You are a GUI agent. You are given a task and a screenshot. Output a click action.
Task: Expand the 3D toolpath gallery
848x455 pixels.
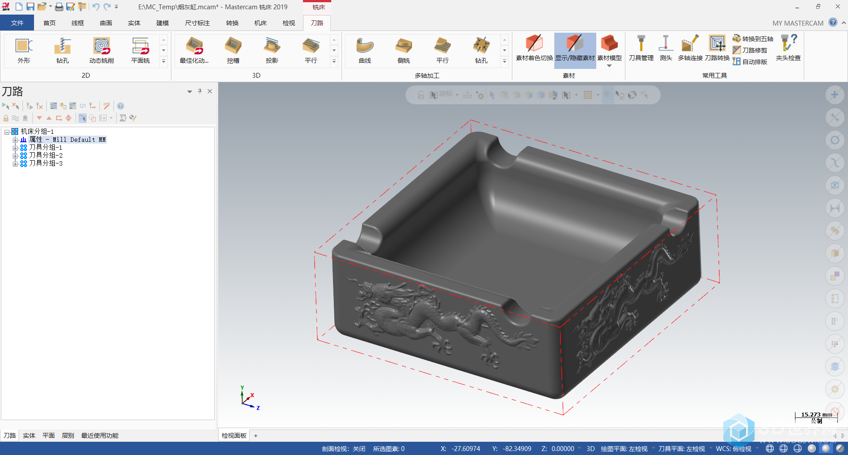pyautogui.click(x=334, y=61)
